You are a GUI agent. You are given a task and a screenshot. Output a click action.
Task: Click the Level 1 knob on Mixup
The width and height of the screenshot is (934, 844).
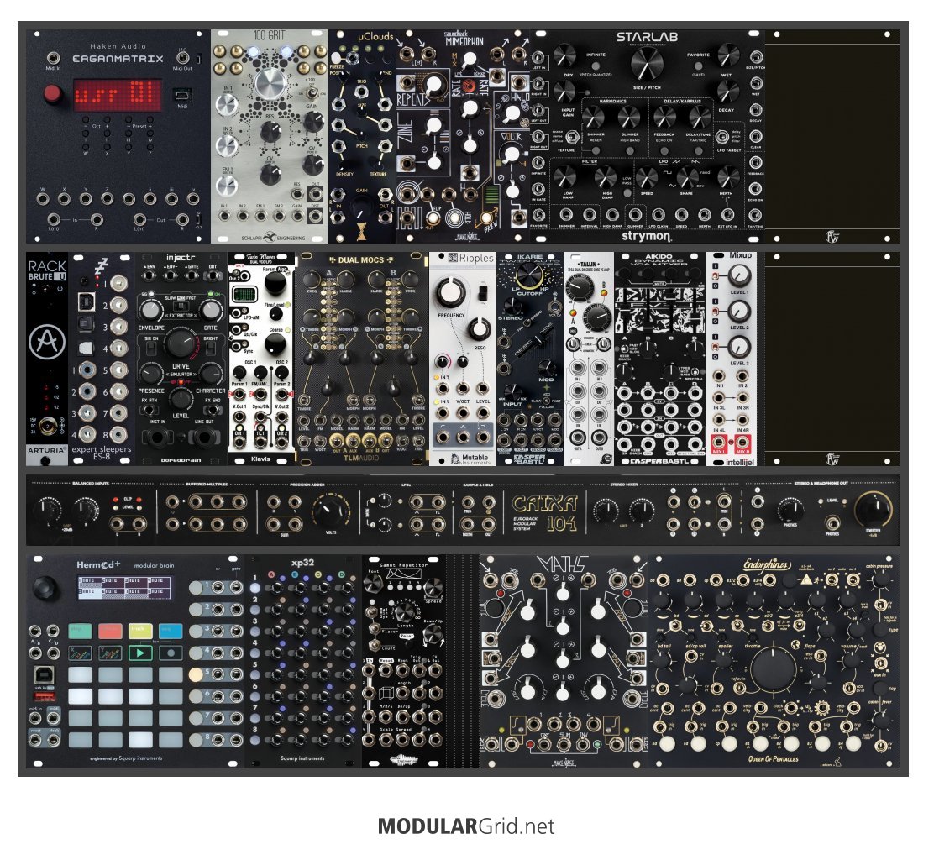(x=738, y=275)
